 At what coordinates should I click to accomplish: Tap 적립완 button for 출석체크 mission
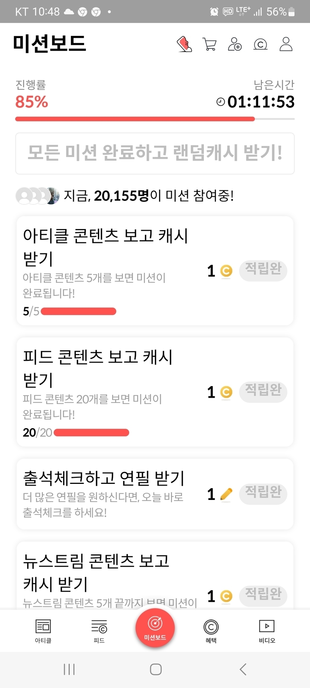263,494
